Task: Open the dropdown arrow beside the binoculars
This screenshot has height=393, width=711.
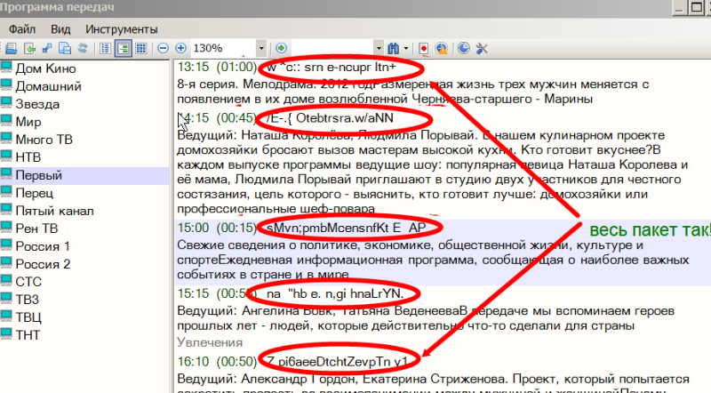Action: click(x=406, y=47)
